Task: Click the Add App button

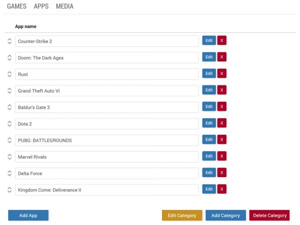Action: coord(28,216)
